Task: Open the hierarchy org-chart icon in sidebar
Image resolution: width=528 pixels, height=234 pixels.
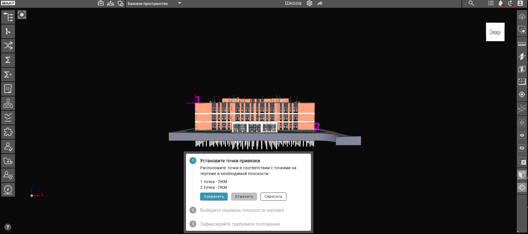Action: (x=8, y=103)
